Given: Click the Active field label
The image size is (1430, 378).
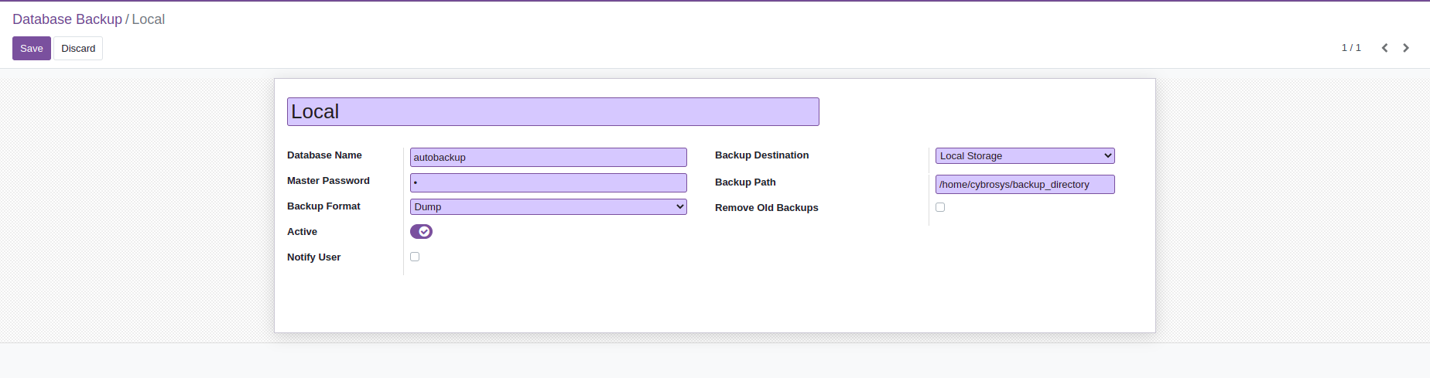Looking at the screenshot, I should (x=302, y=232).
